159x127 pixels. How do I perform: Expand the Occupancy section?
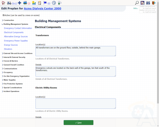coord(7,72)
